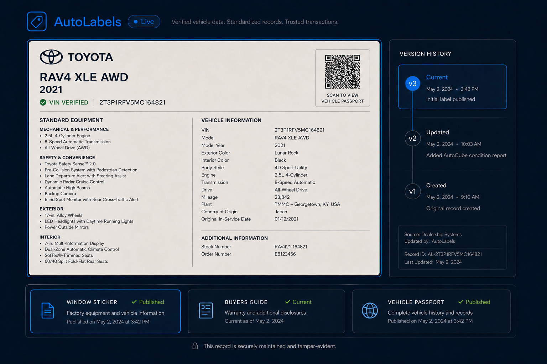The image size is (547, 364).
Task: Click the VEHICLE INFORMATION heading
Action: 231,120
